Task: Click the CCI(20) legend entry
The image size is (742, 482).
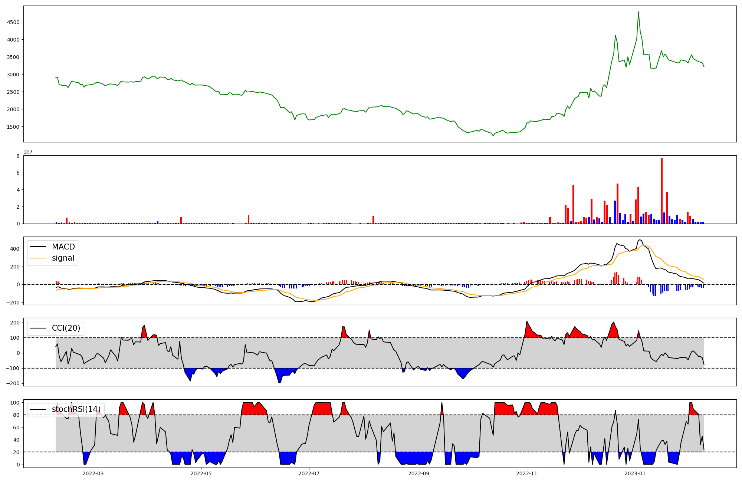Action: pos(66,328)
